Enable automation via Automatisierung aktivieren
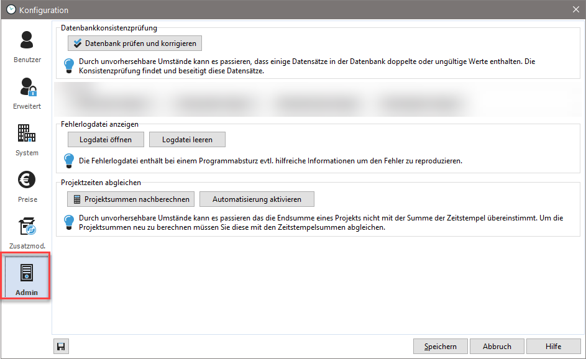The width and height of the screenshot is (586, 359). click(x=257, y=199)
